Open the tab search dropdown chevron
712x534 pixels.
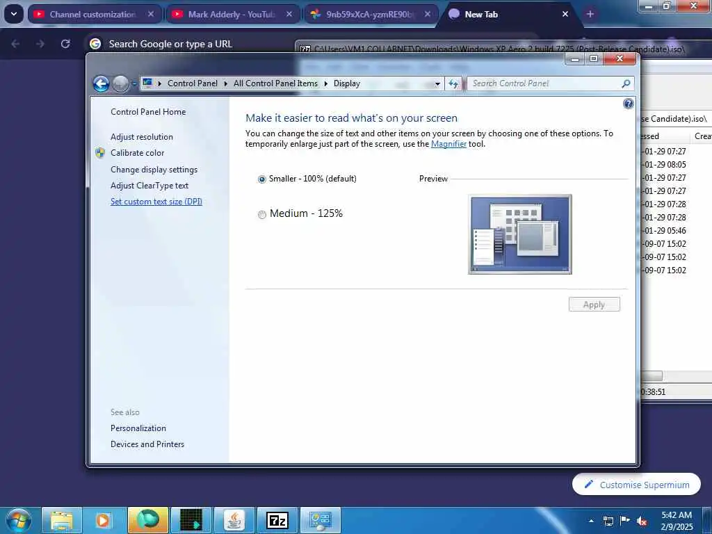point(14,14)
